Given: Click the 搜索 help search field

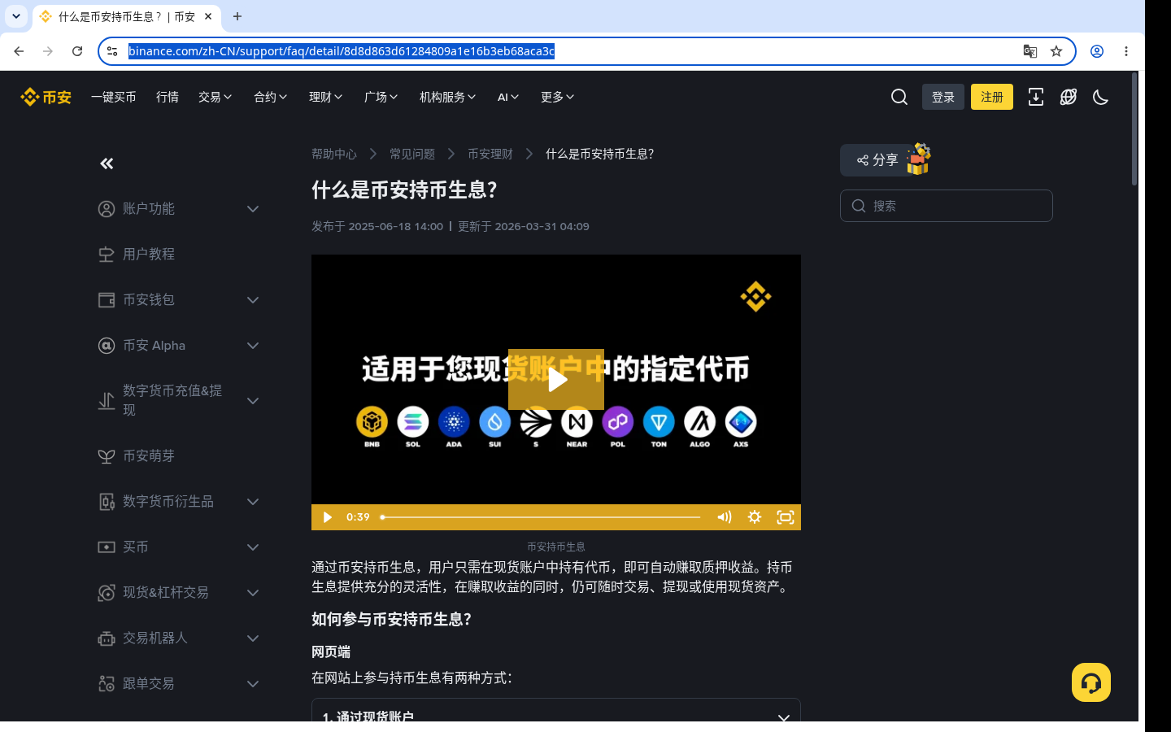Looking at the screenshot, I should 947,206.
